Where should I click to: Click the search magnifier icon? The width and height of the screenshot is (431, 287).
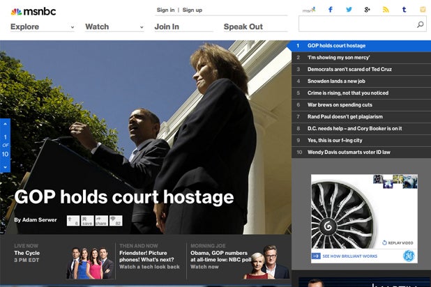pyautogui.click(x=420, y=25)
